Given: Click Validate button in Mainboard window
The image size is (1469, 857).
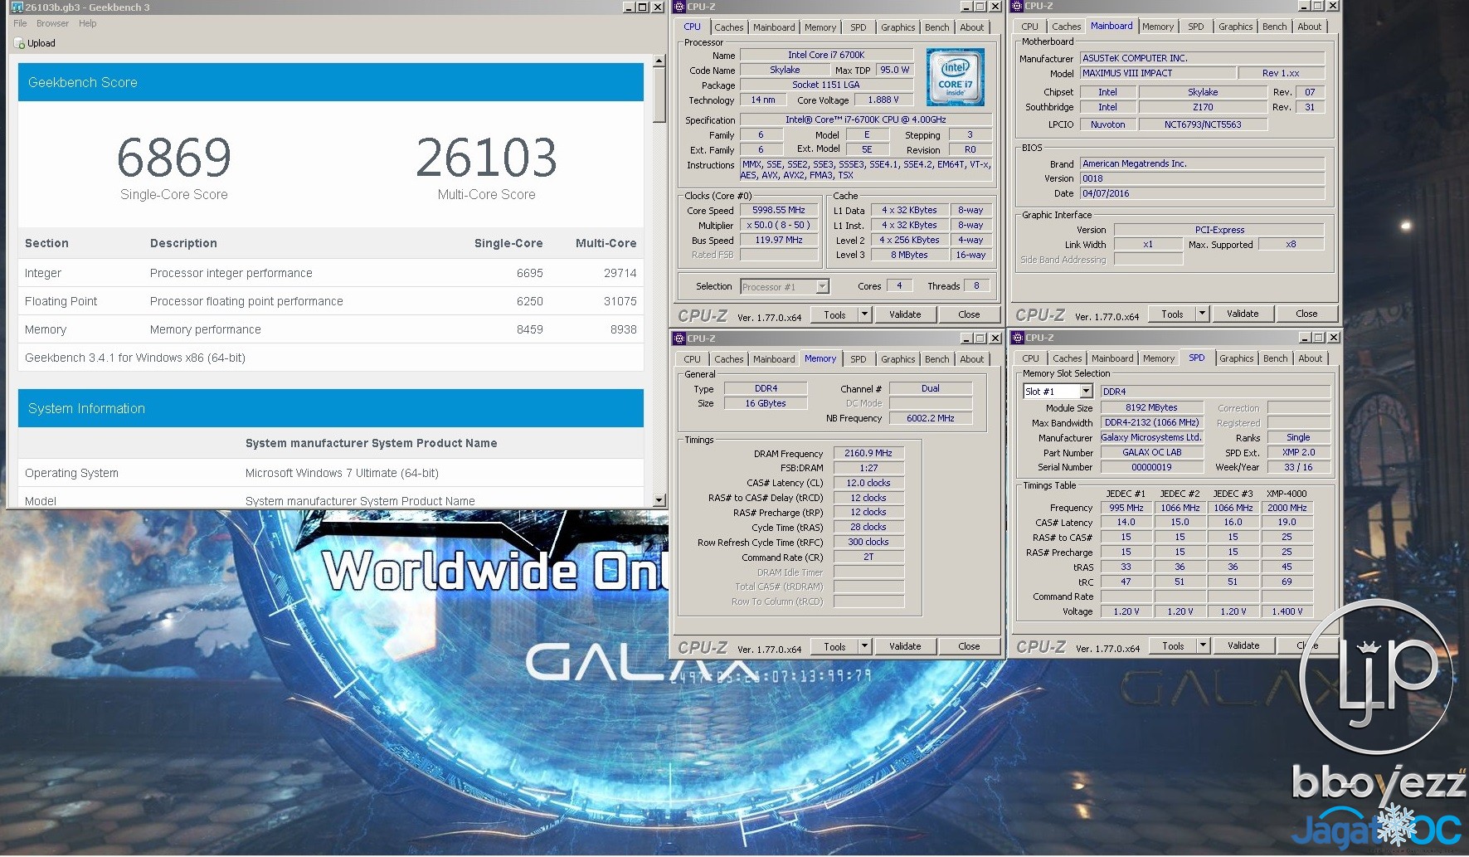Looking at the screenshot, I should [x=1243, y=314].
